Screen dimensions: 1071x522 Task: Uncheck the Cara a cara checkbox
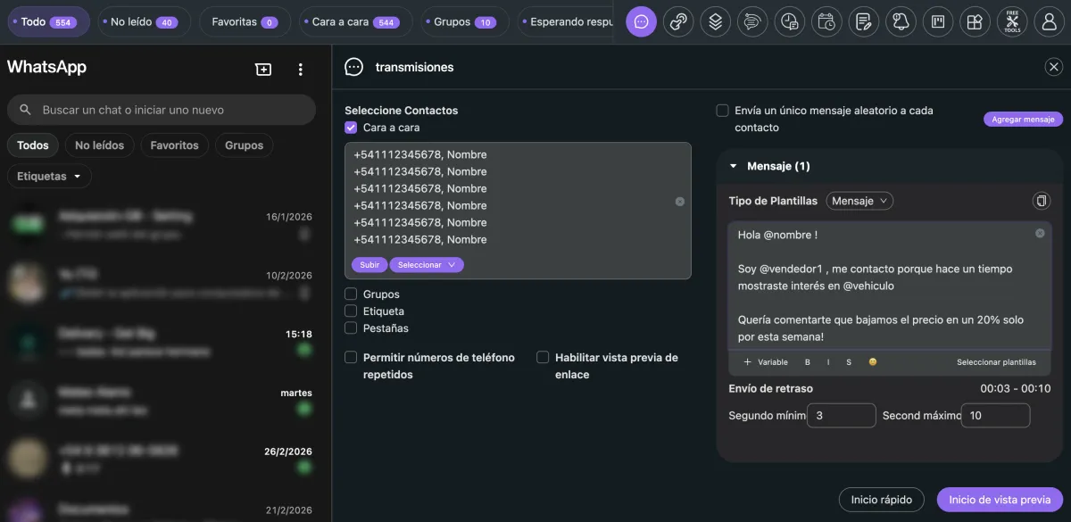pos(351,128)
